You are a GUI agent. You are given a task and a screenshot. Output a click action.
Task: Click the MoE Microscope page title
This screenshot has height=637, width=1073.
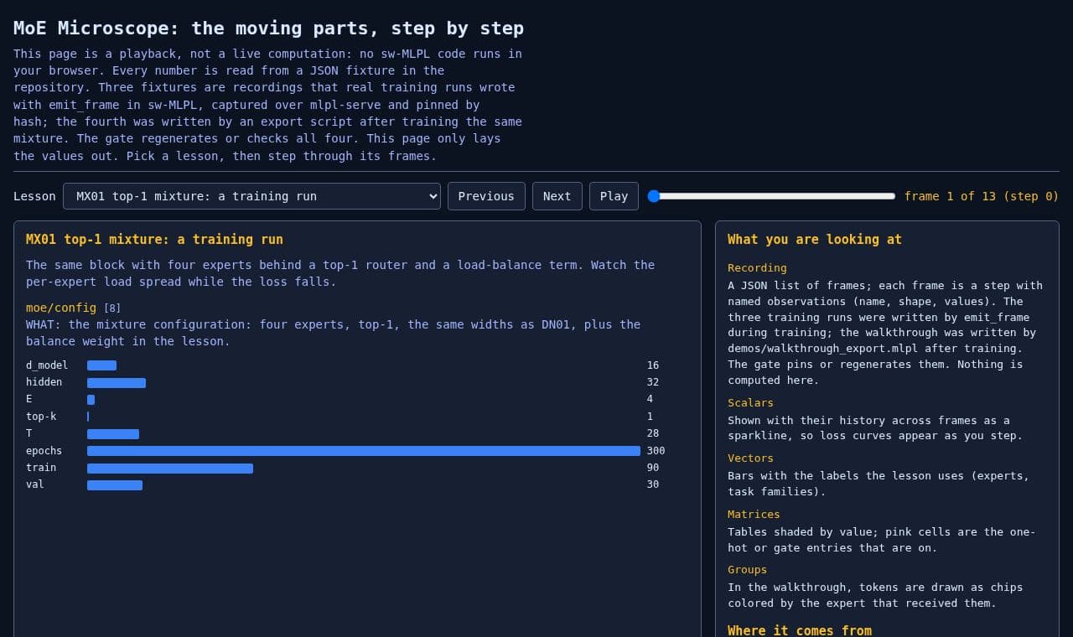[268, 28]
